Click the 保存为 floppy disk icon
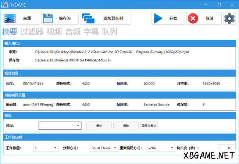 point(48,18)
